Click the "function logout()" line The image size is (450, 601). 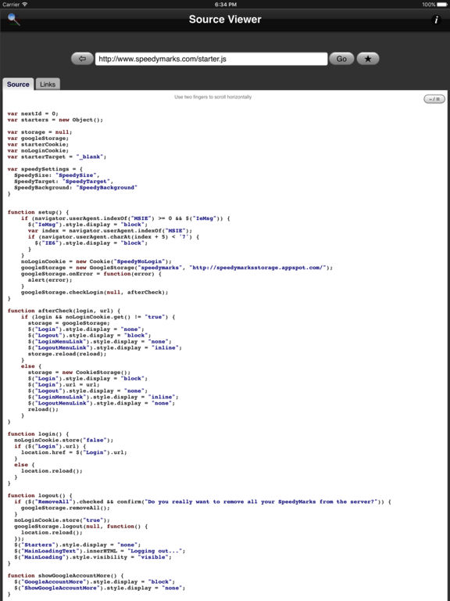point(40,495)
